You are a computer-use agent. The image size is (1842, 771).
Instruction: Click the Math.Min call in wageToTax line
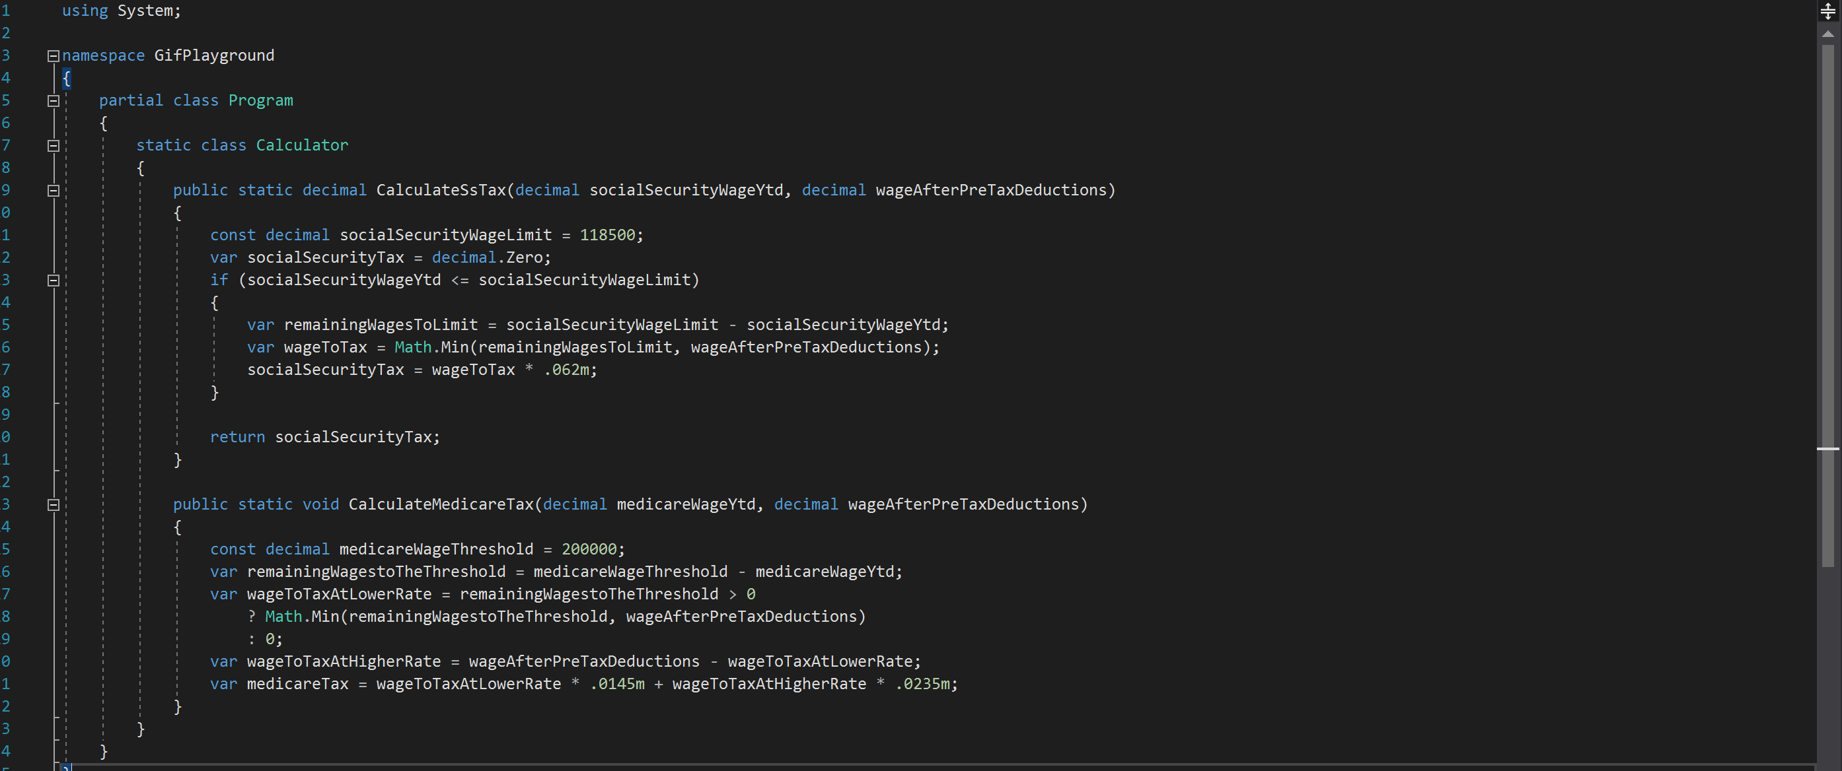pyautogui.click(x=432, y=347)
